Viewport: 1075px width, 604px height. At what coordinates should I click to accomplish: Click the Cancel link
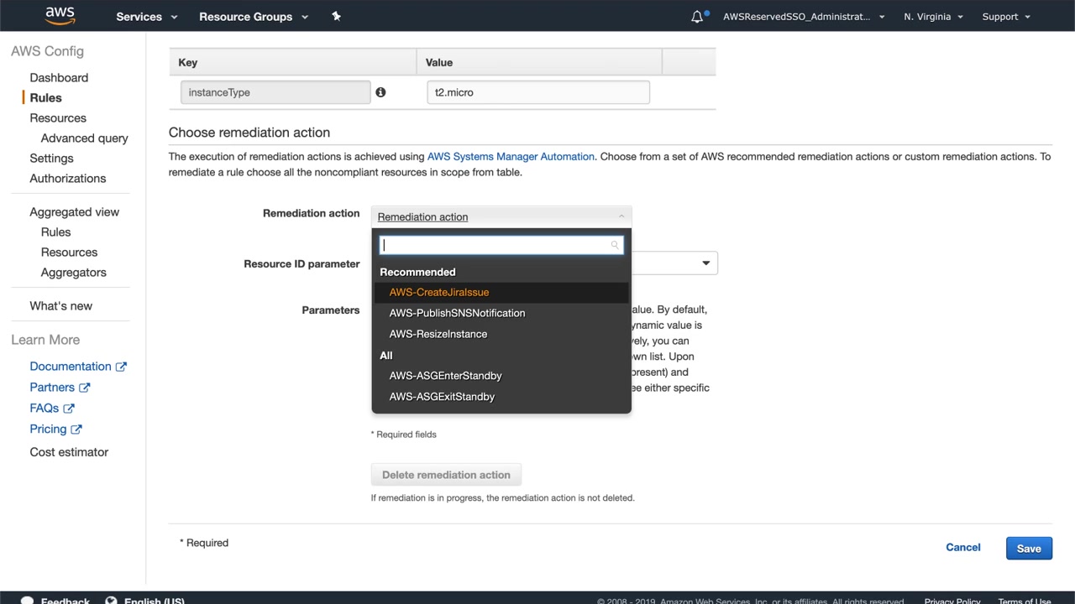coord(962,547)
